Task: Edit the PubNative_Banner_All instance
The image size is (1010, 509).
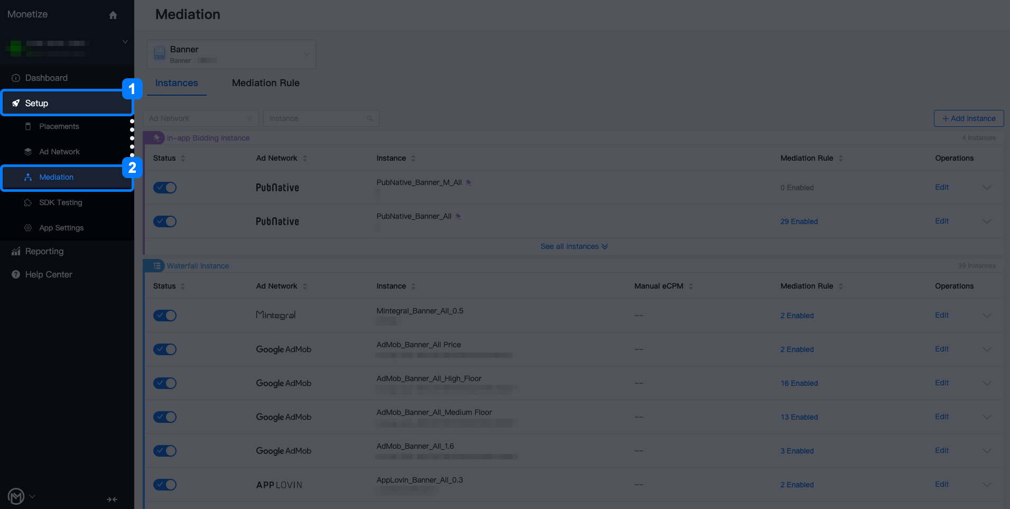Action: pos(942,221)
